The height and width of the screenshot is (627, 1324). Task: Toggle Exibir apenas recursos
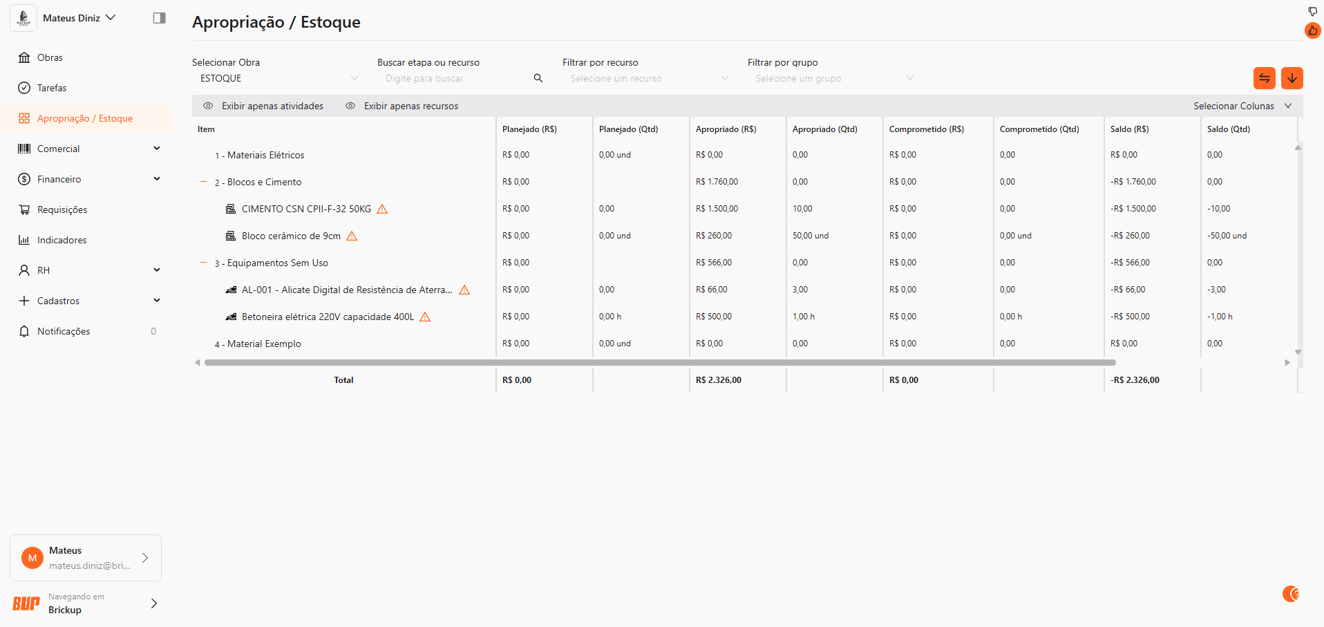click(x=402, y=106)
